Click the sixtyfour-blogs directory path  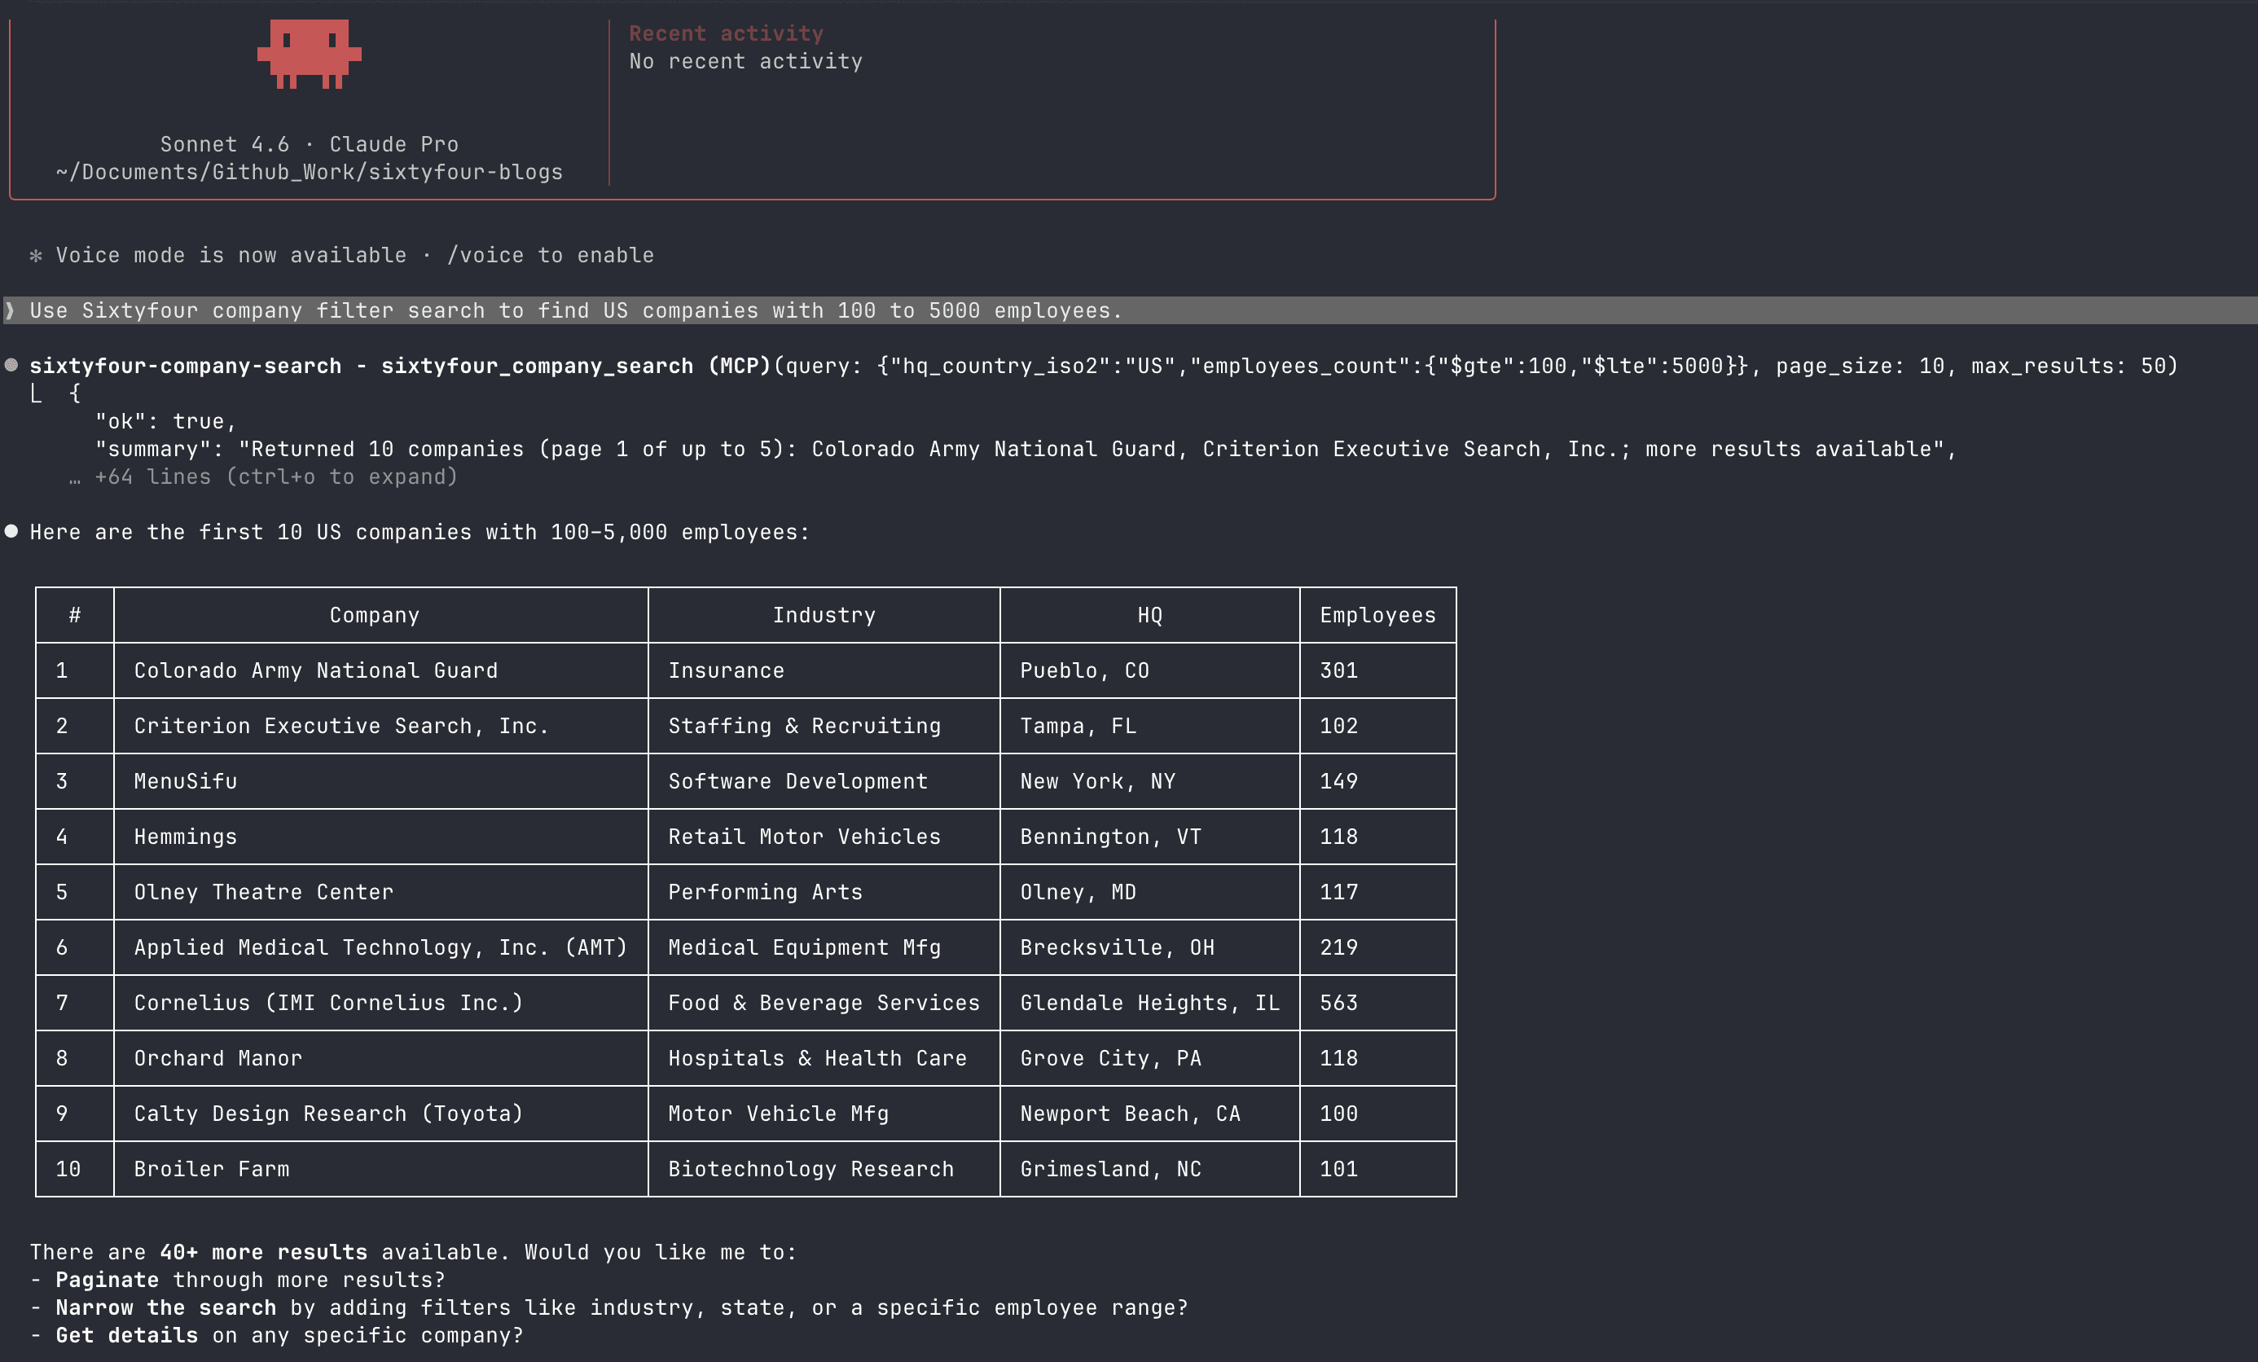pos(309,173)
